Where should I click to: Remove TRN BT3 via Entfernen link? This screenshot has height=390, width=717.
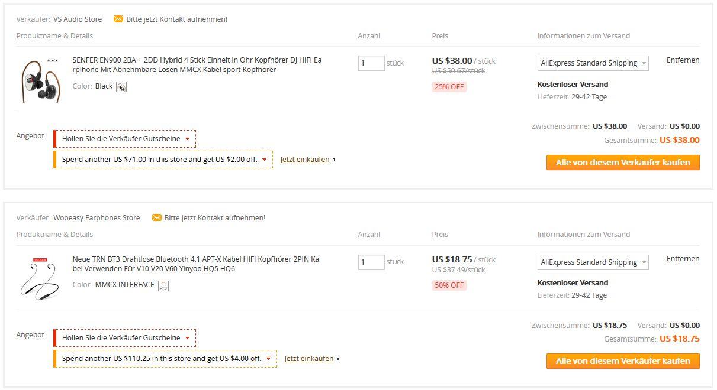coord(683,259)
